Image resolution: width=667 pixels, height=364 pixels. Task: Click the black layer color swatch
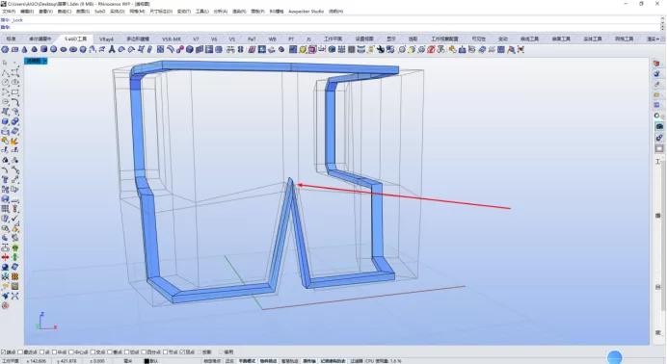(x=146, y=361)
